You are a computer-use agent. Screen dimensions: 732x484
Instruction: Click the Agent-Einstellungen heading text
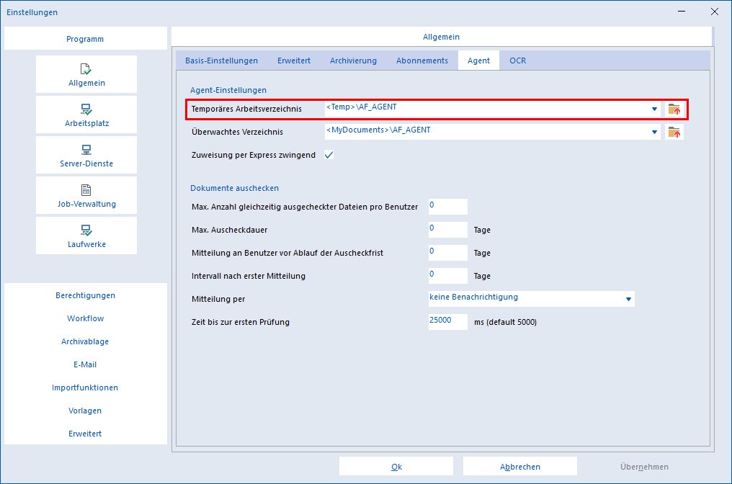tap(228, 90)
